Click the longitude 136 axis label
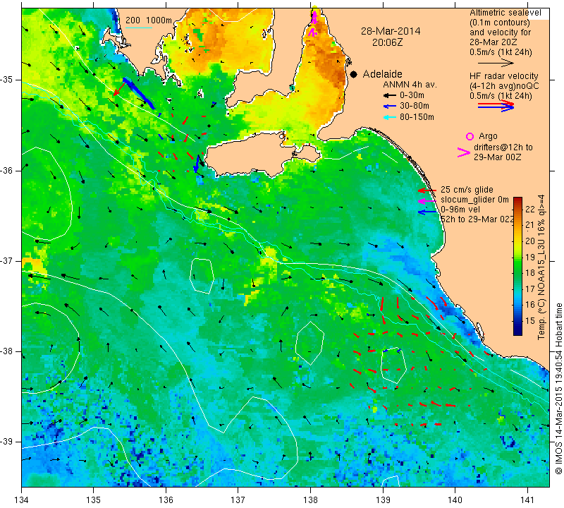This screenshot has width=564, height=508. click(x=166, y=500)
